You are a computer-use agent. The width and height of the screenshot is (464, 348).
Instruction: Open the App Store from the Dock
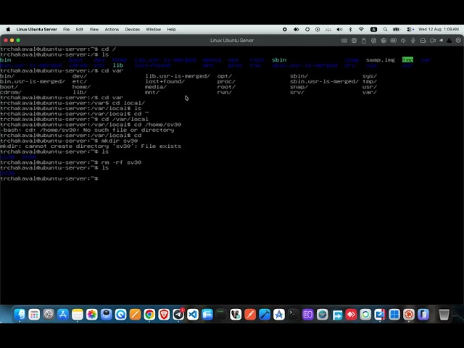(x=63, y=314)
